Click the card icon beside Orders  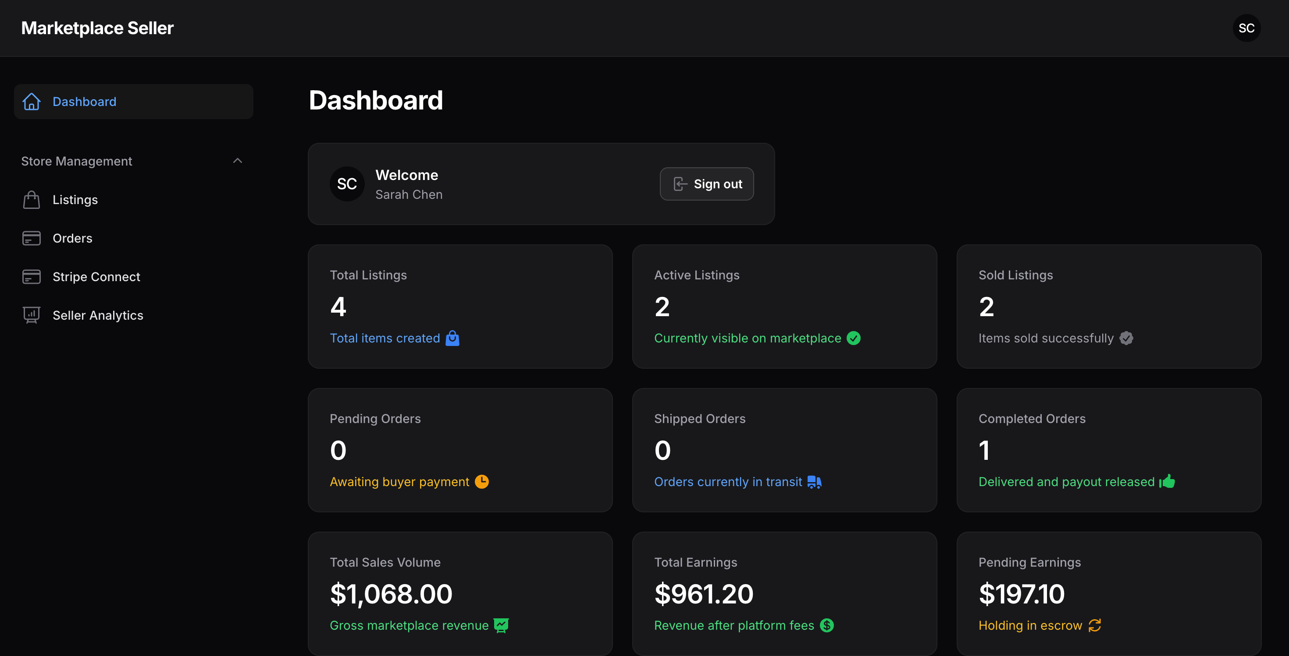[x=32, y=238]
